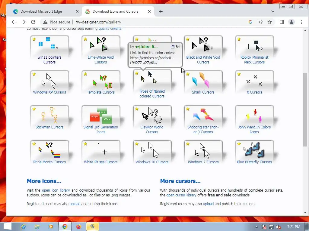Click the upload link under More icons
This screenshot has height=231, width=309.
[x=75, y=204]
